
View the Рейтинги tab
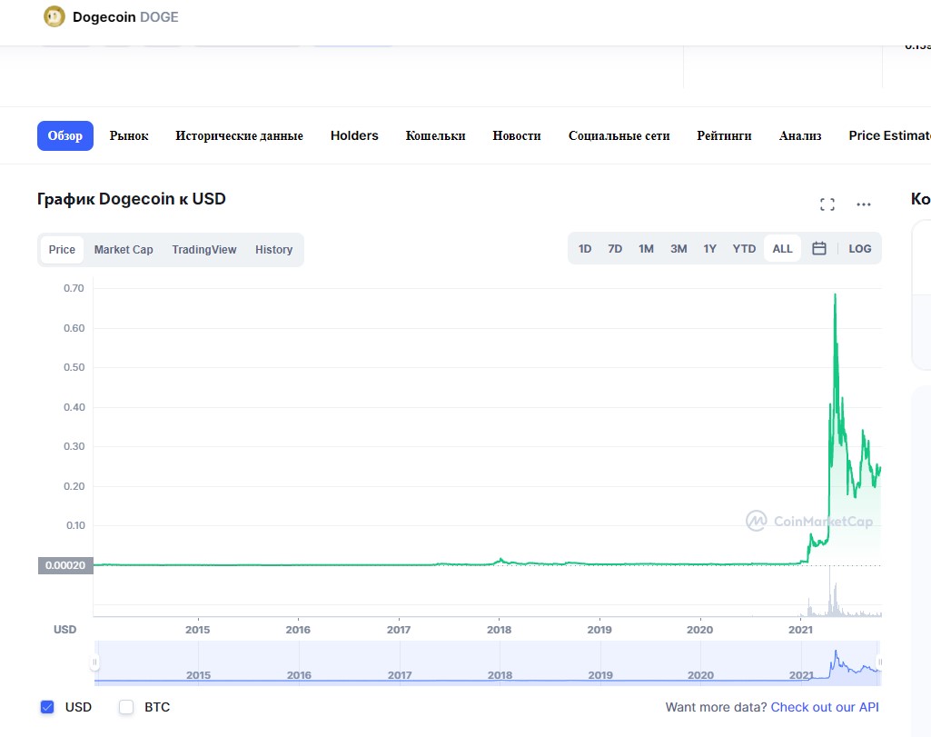pos(724,135)
